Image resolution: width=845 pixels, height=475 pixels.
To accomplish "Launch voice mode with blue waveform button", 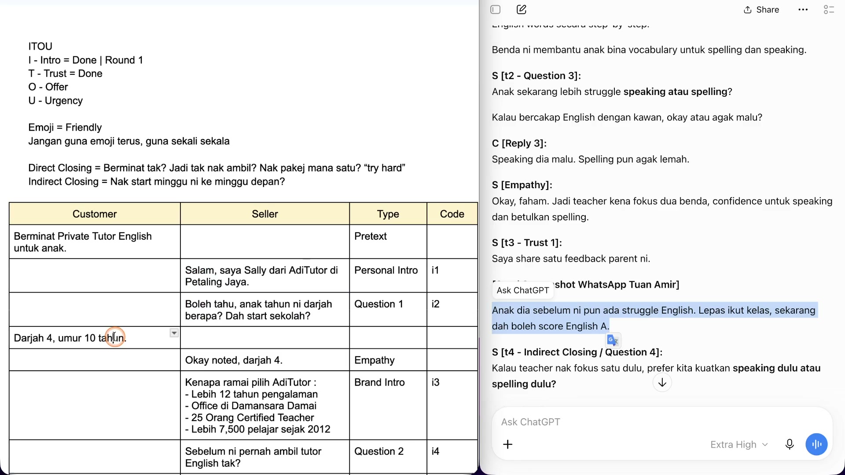I will tap(816, 445).
